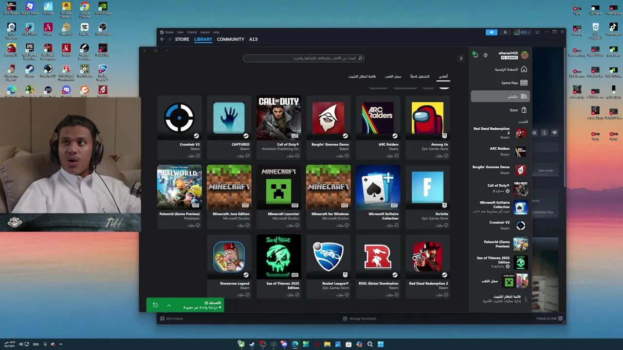Image resolution: width=623 pixels, height=350 pixels.
Task: Open ARC Raiders in the sidebar recent list
Action: coord(499,151)
